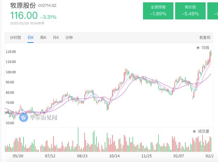Click the tallest green volume bar
The width and height of the screenshot is (218, 162).
coord(78,140)
